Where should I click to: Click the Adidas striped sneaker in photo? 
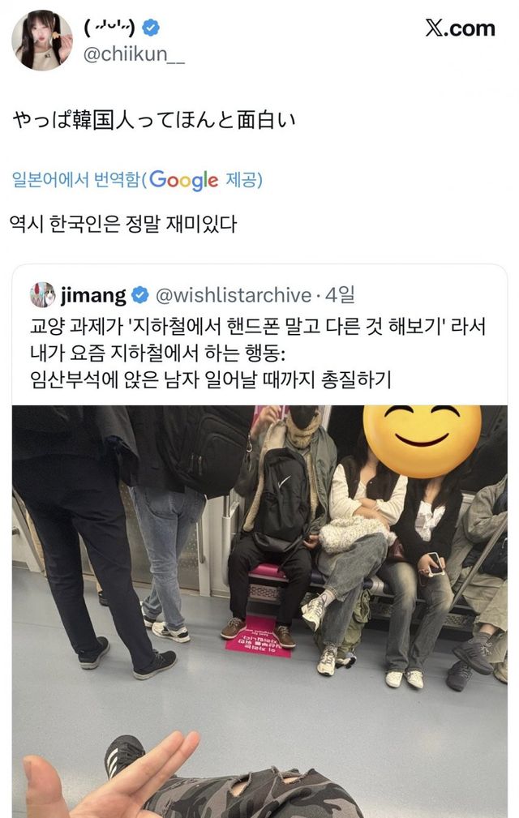(x=122, y=756)
